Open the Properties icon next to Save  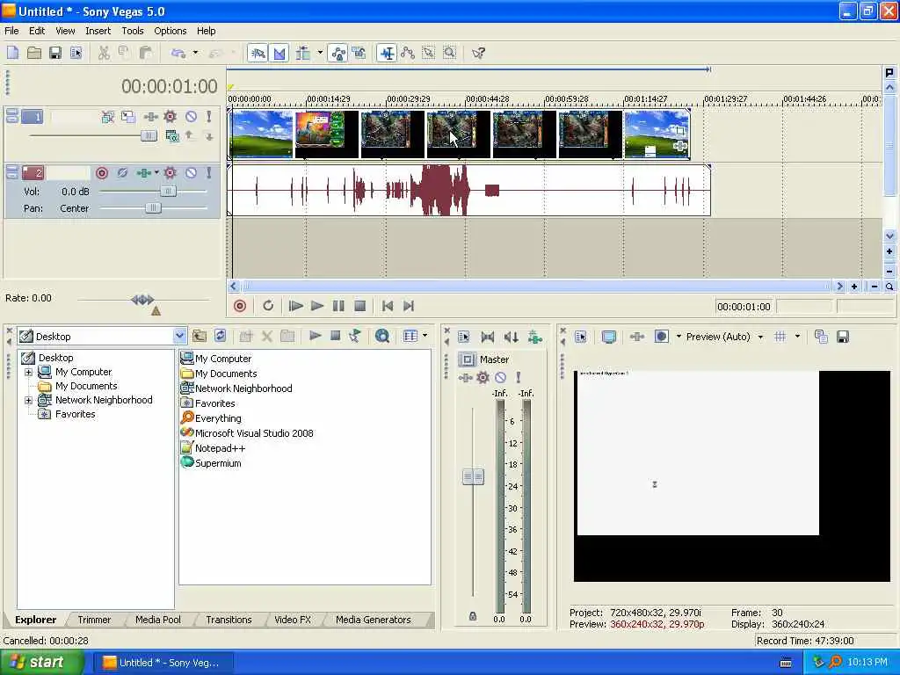click(x=76, y=54)
